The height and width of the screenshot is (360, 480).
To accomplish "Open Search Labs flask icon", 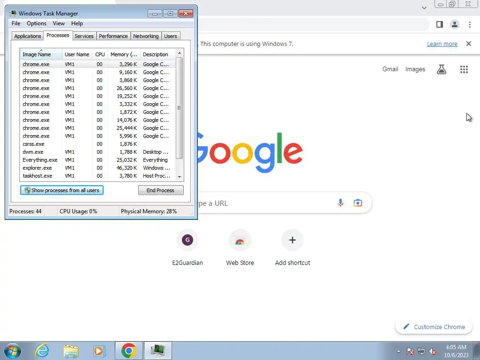I will coord(442,69).
